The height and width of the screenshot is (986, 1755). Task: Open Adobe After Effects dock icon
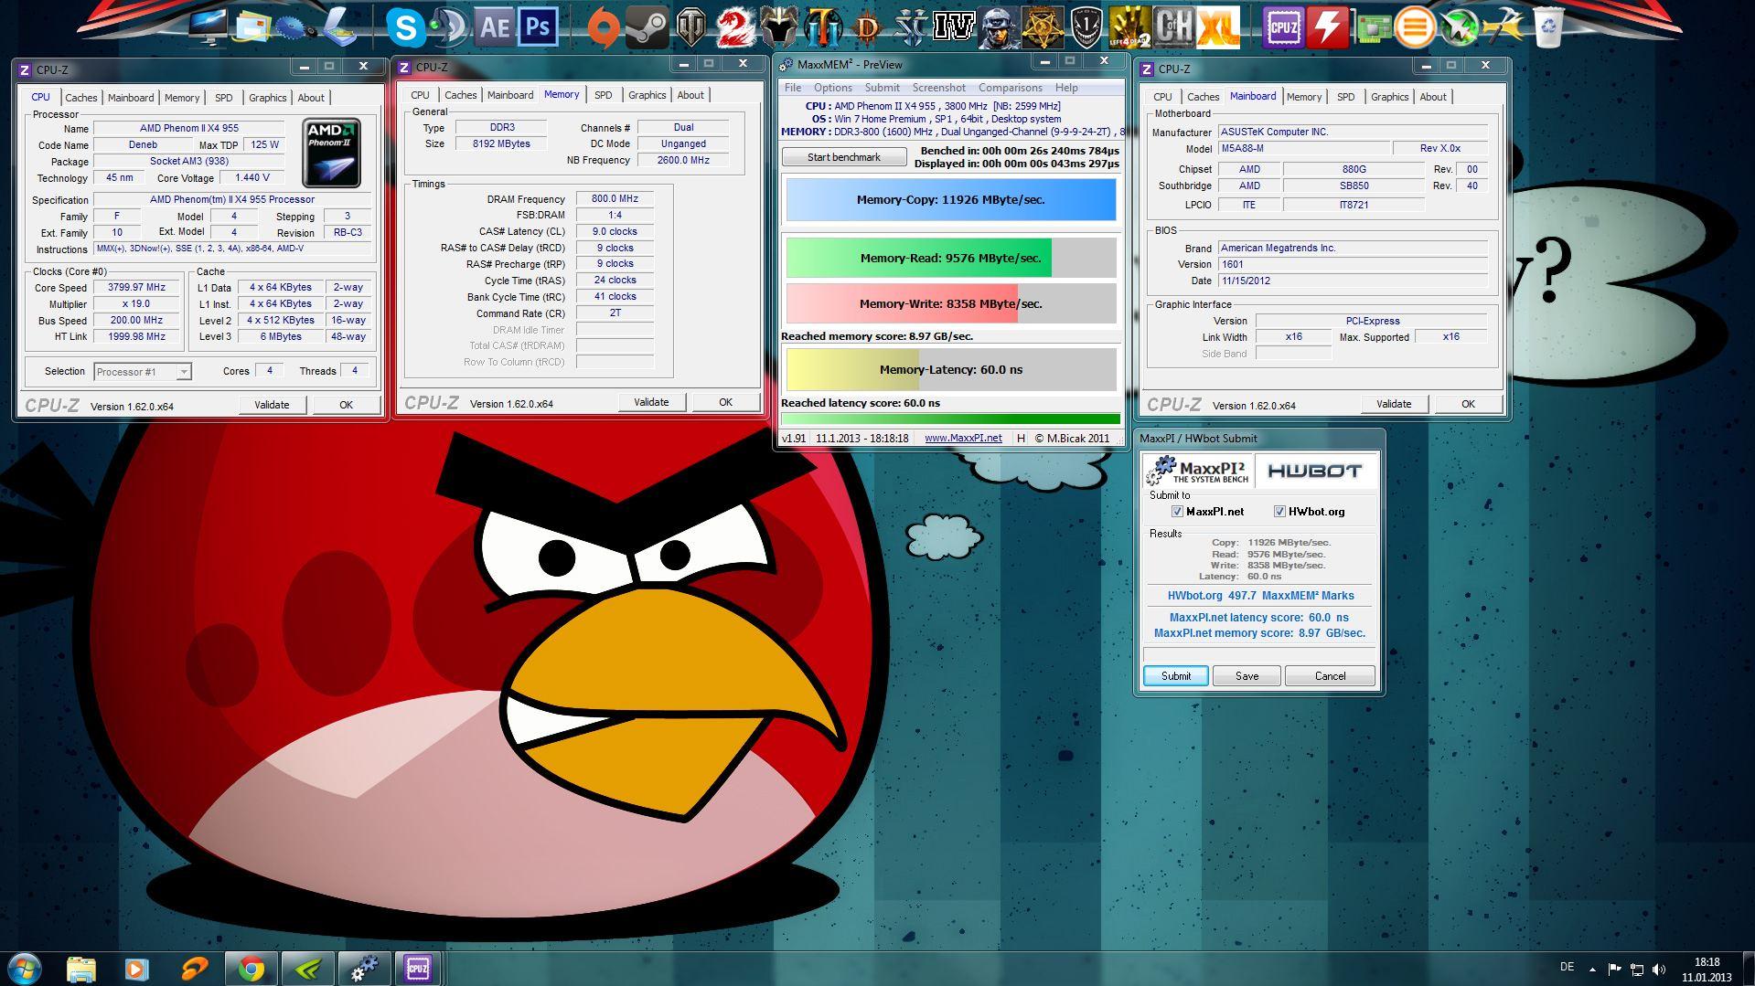494,27
